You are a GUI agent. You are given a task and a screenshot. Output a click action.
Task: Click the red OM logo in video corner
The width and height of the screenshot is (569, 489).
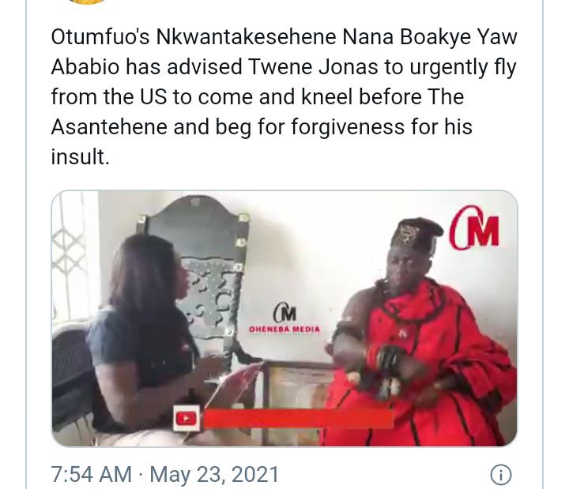click(475, 228)
